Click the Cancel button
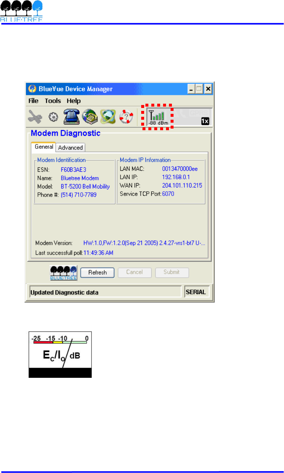Screen dimensions: 284x473 [134, 272]
